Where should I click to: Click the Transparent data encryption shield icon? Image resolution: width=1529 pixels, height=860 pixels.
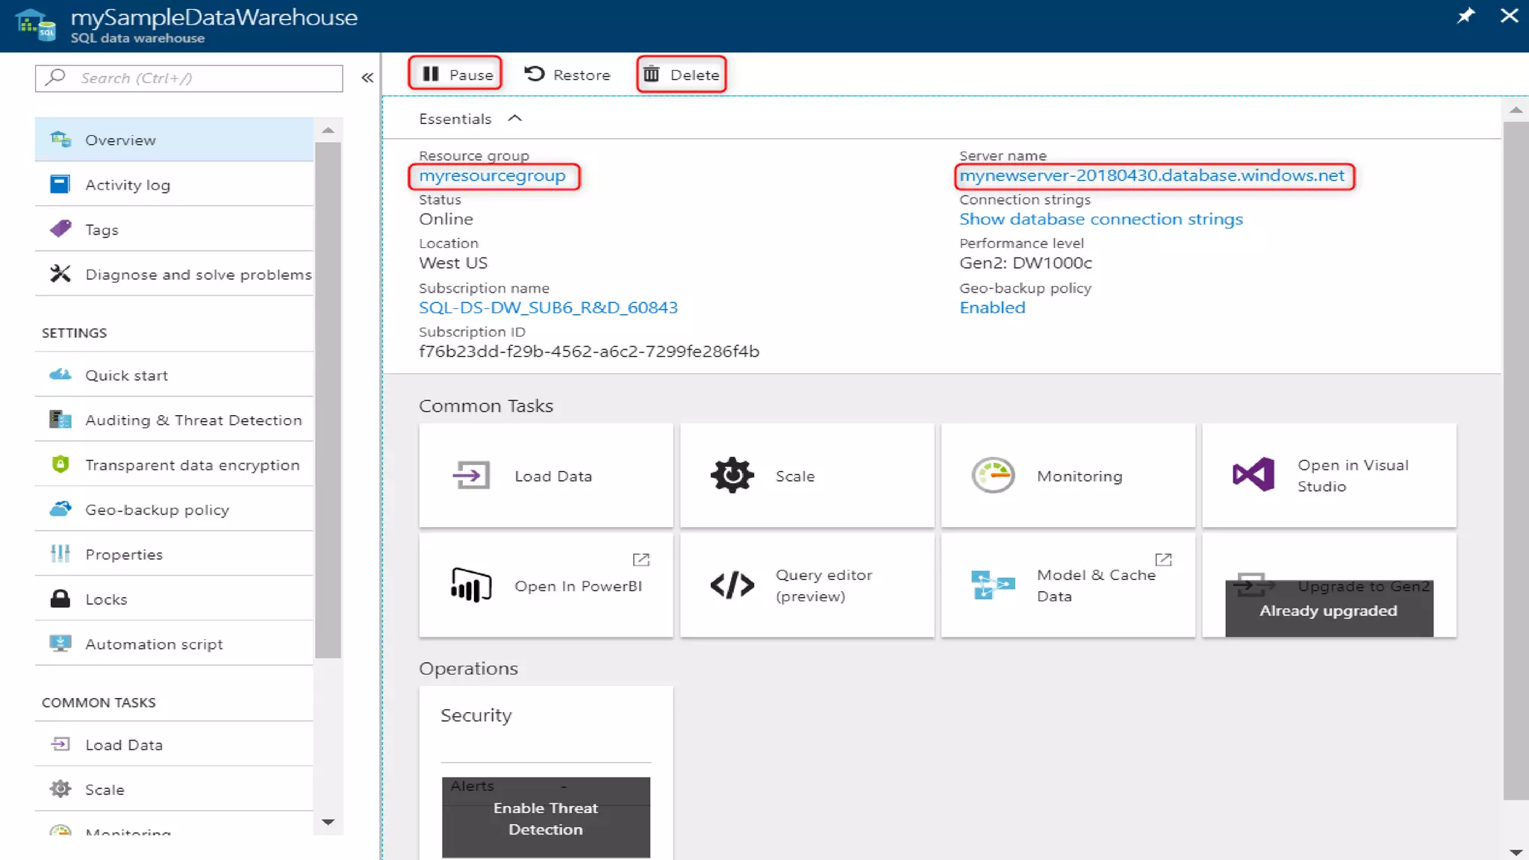pos(60,464)
